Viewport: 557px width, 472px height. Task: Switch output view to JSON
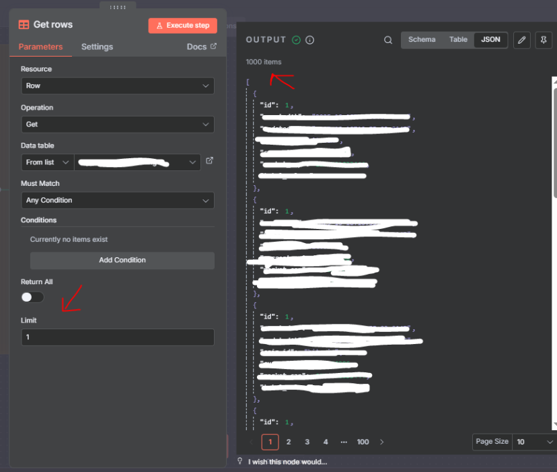tap(490, 40)
